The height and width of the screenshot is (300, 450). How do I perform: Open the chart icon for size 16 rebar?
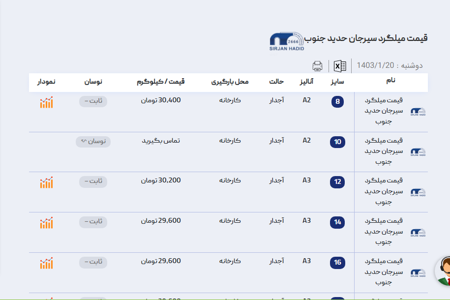point(47,263)
